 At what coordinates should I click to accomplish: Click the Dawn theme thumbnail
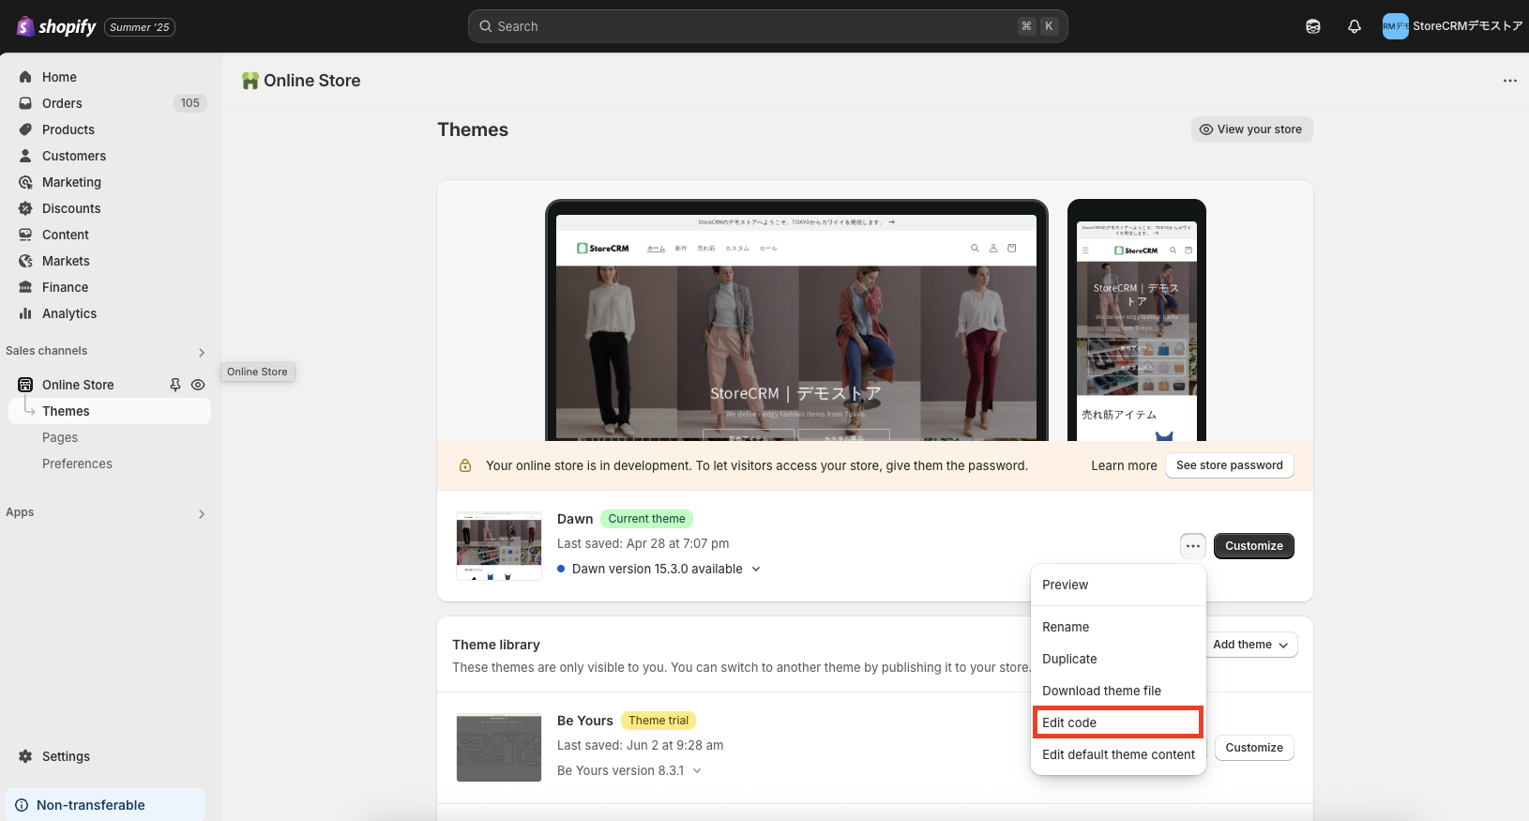pos(499,546)
